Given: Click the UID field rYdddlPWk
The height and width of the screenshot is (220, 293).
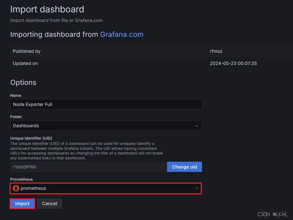Looking at the screenshot, I should tap(89, 167).
